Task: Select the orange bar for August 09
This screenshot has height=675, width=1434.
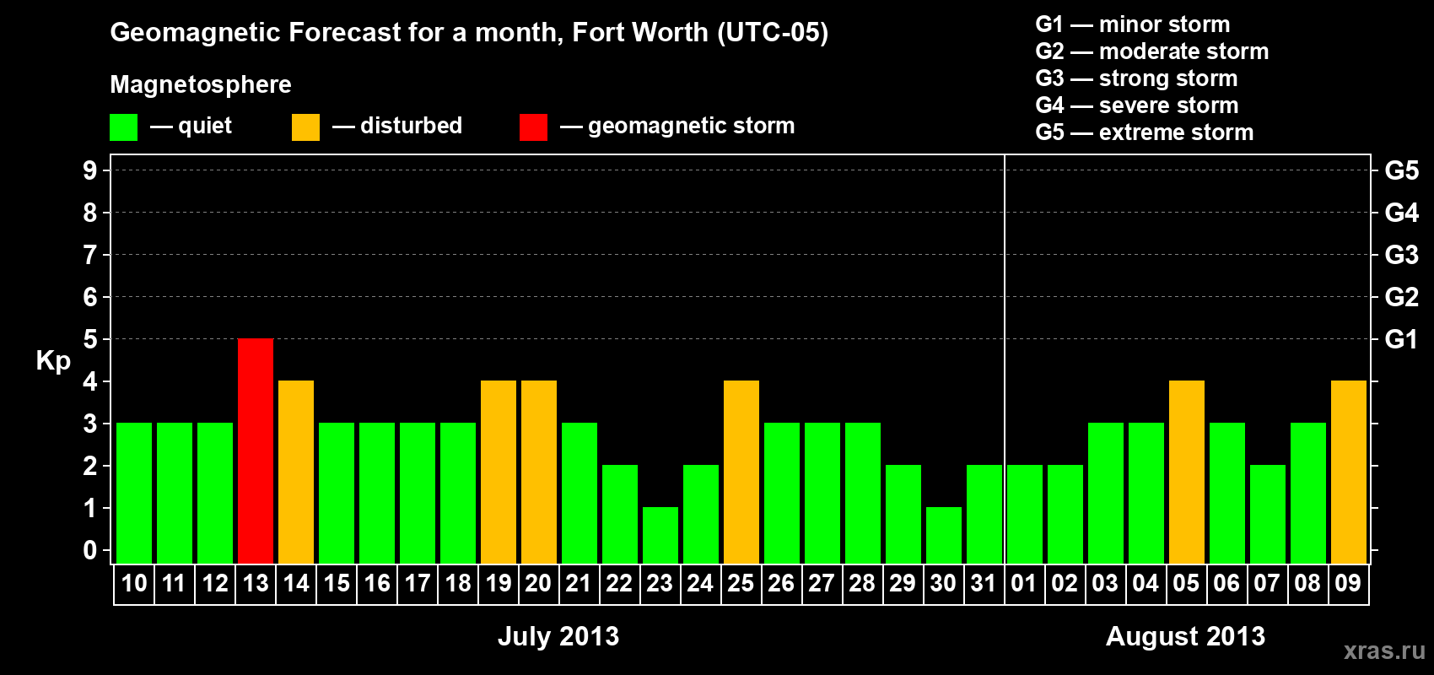Action: coord(1349,472)
